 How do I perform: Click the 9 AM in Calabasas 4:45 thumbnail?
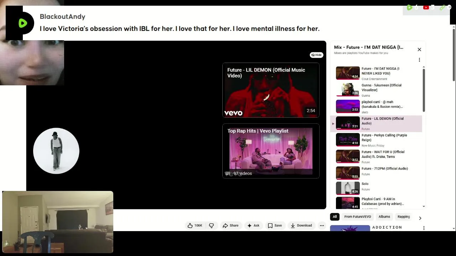click(x=348, y=203)
